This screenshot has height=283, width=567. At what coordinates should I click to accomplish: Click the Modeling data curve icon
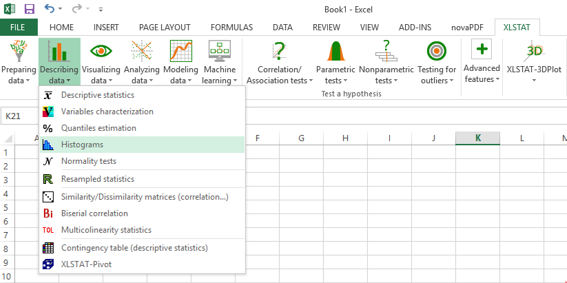pos(180,51)
